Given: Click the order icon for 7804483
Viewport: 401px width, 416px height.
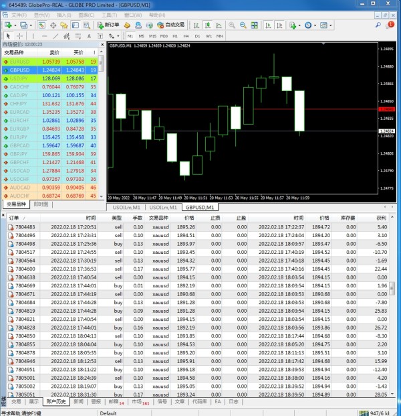Looking at the screenshot, I should click(11, 227).
